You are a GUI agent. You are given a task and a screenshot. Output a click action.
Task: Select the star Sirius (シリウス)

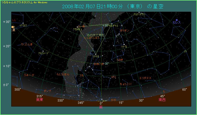pyautogui.click(x=95, y=54)
